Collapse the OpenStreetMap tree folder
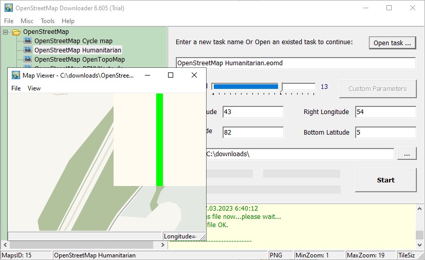 pos(5,32)
